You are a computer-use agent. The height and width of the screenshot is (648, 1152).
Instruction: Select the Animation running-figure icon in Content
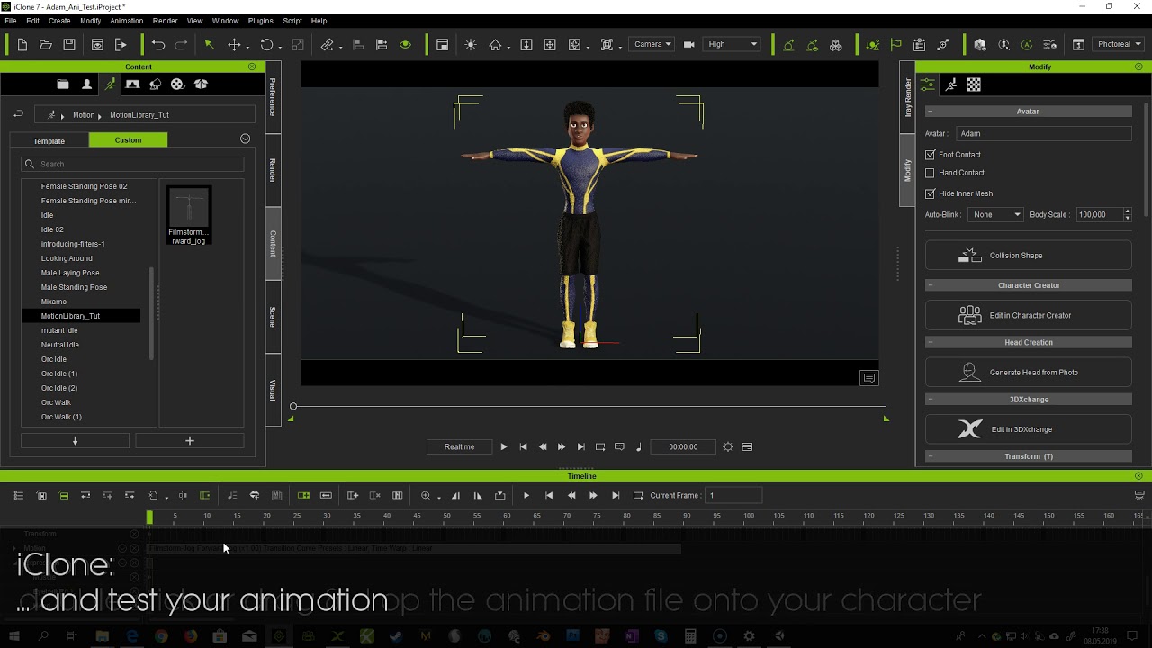110,84
